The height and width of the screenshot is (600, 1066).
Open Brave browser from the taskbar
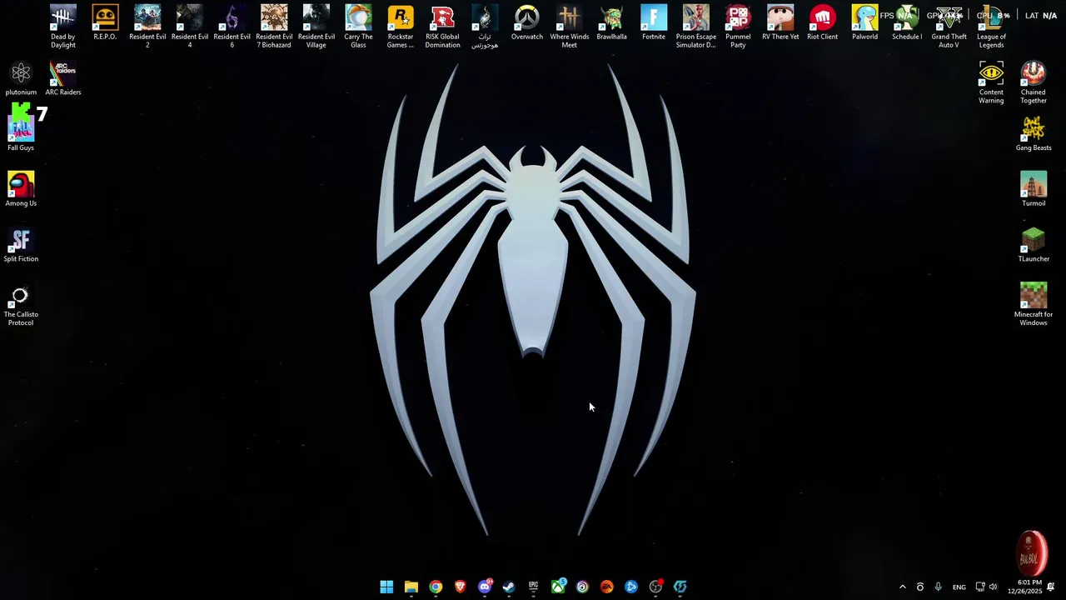coord(461,587)
